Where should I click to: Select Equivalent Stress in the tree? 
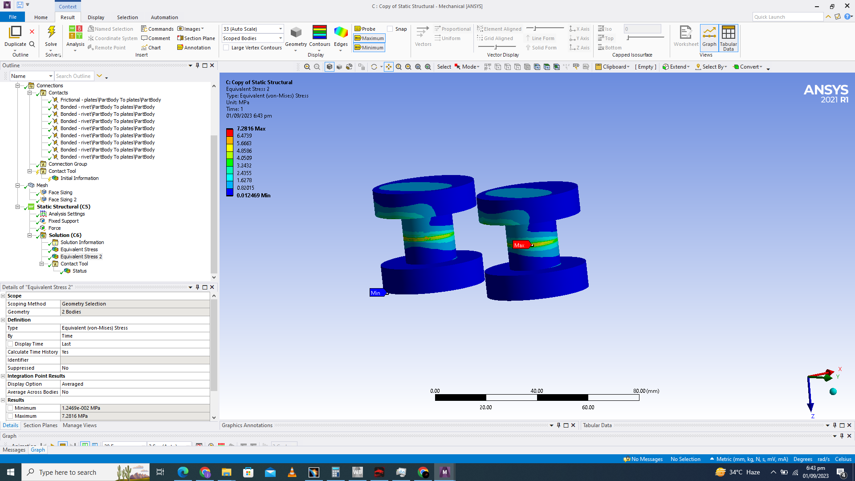point(79,249)
